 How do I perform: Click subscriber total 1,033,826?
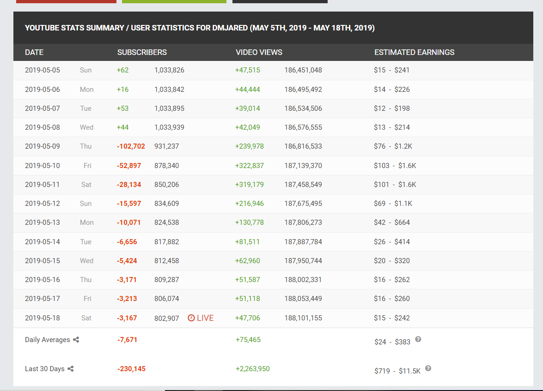[x=169, y=70]
